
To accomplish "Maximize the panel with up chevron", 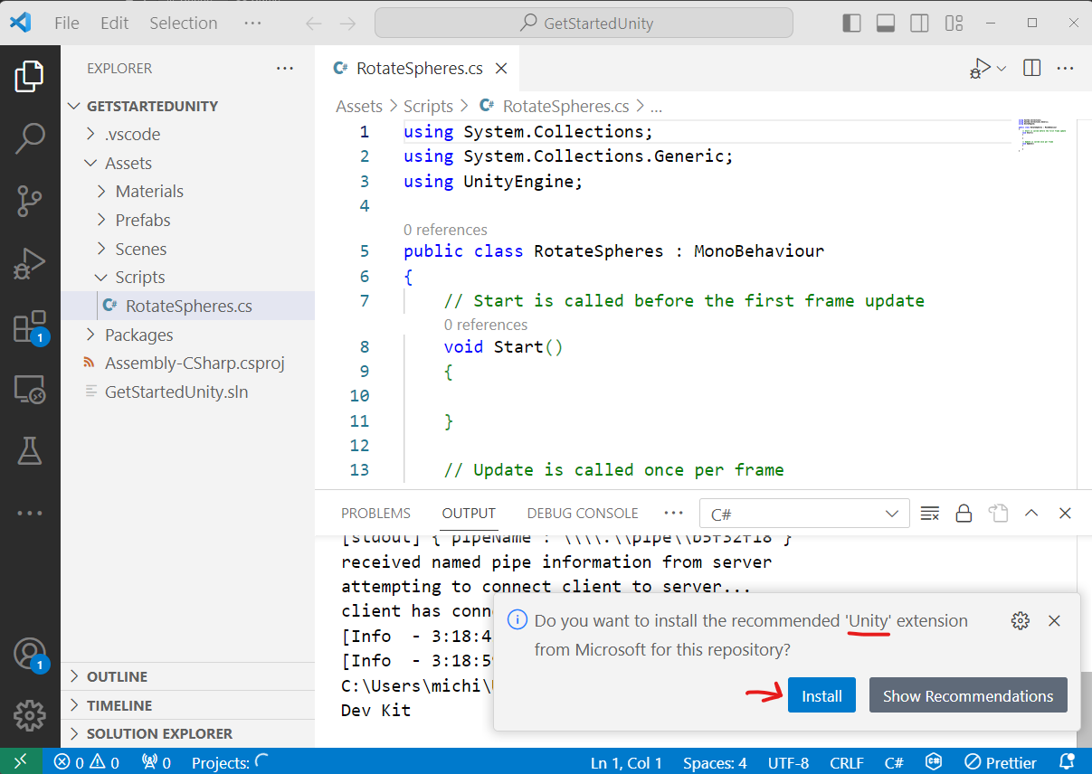I will [x=1031, y=514].
